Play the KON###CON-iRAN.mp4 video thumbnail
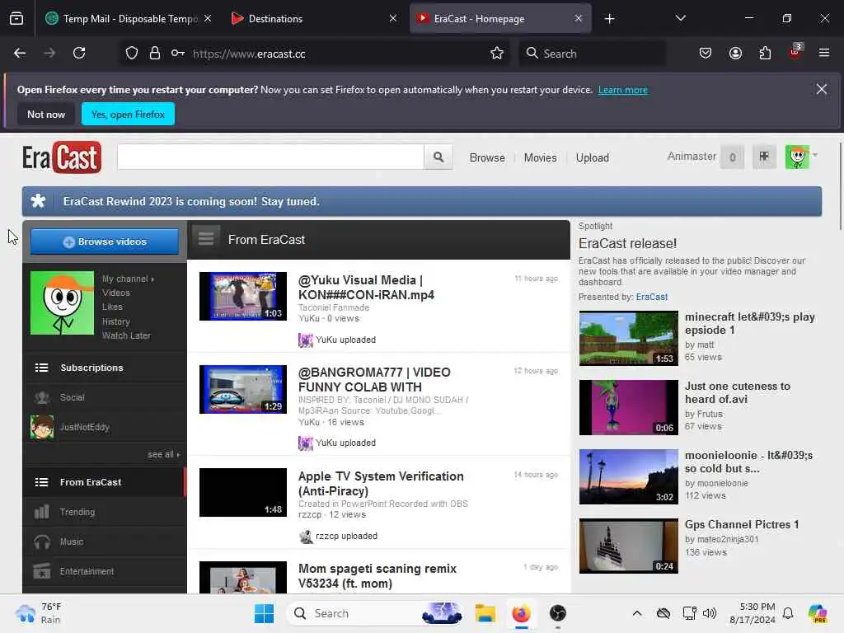Viewport: 844px width, 633px height. [x=243, y=296]
